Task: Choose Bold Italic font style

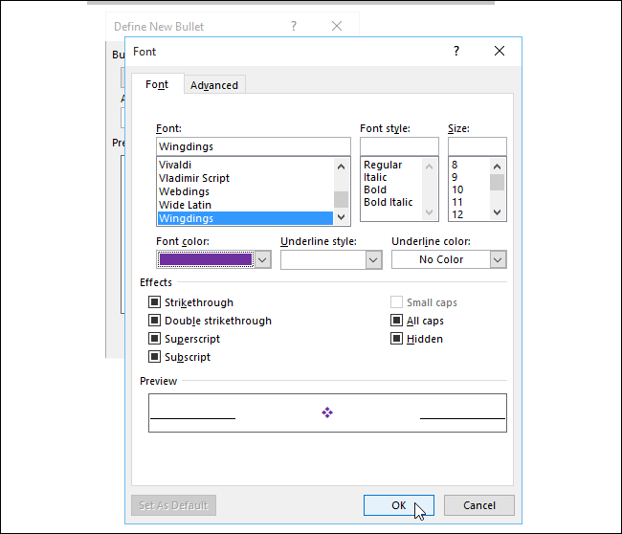Action: tap(388, 202)
